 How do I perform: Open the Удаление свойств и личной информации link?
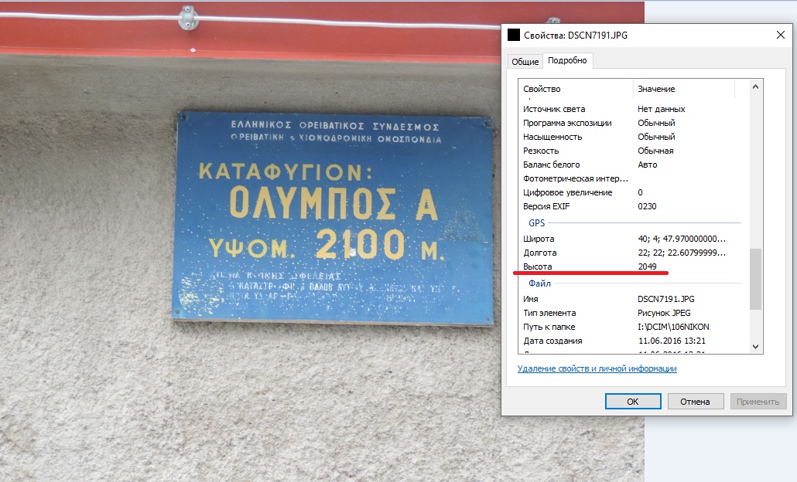click(x=597, y=369)
